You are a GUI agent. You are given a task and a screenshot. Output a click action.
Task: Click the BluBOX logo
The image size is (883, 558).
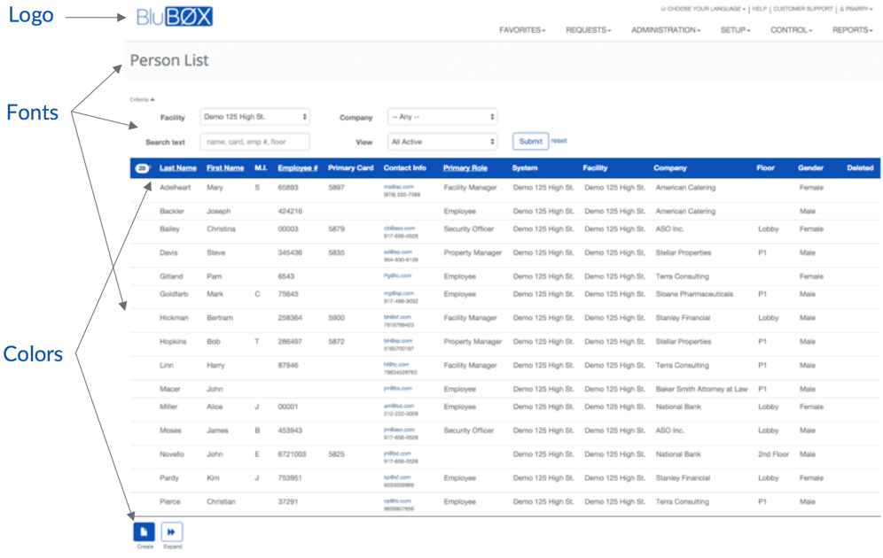[x=175, y=17]
